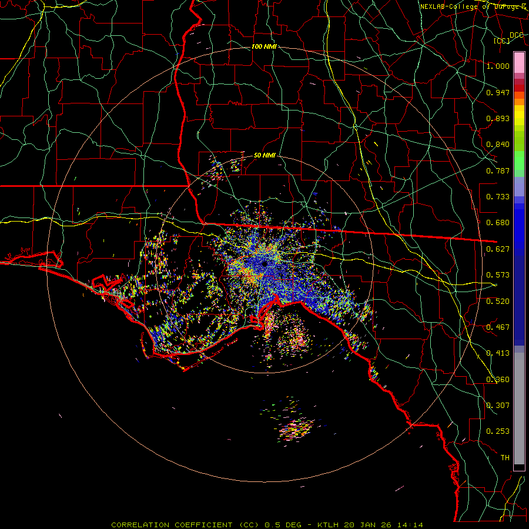
Task: Click the 0.947 legend value
Action: [x=498, y=92]
